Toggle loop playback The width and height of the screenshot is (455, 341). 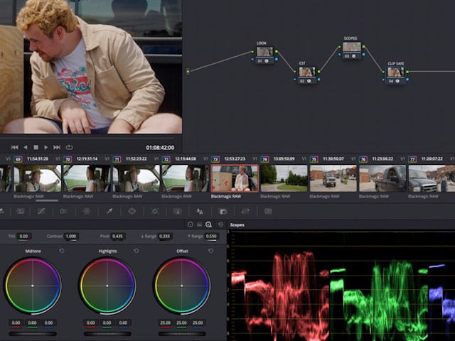(x=69, y=148)
